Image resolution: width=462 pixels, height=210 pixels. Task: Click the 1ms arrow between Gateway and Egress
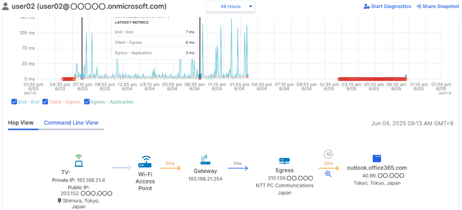pyautogui.click(x=238, y=168)
